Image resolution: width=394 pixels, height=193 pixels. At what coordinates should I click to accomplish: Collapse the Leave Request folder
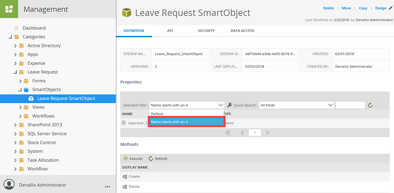[x=15, y=72]
